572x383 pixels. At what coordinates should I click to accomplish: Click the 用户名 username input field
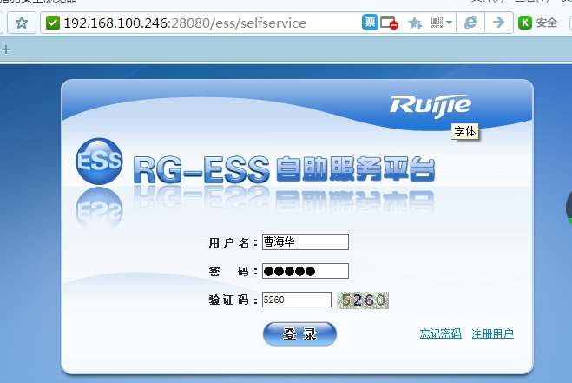(x=305, y=242)
